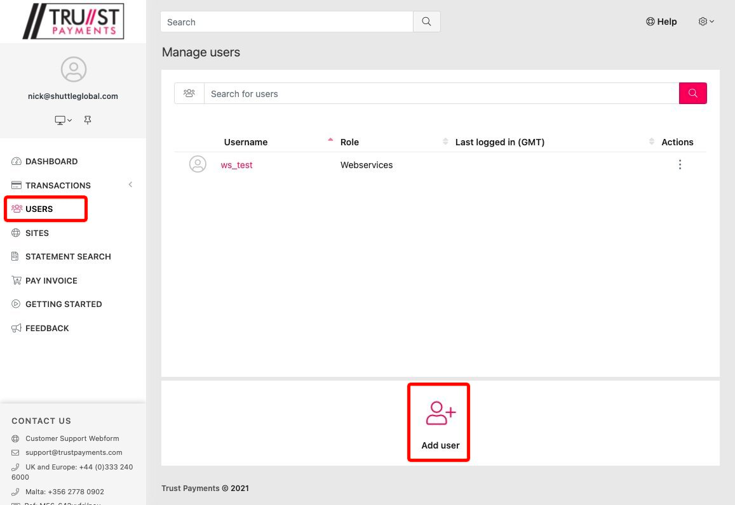Click the Feedback megaphone icon

17,328
